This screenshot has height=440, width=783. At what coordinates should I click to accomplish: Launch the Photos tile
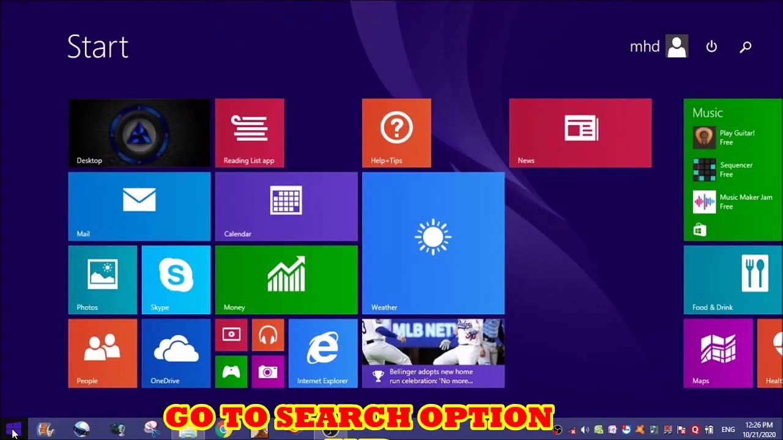103,280
